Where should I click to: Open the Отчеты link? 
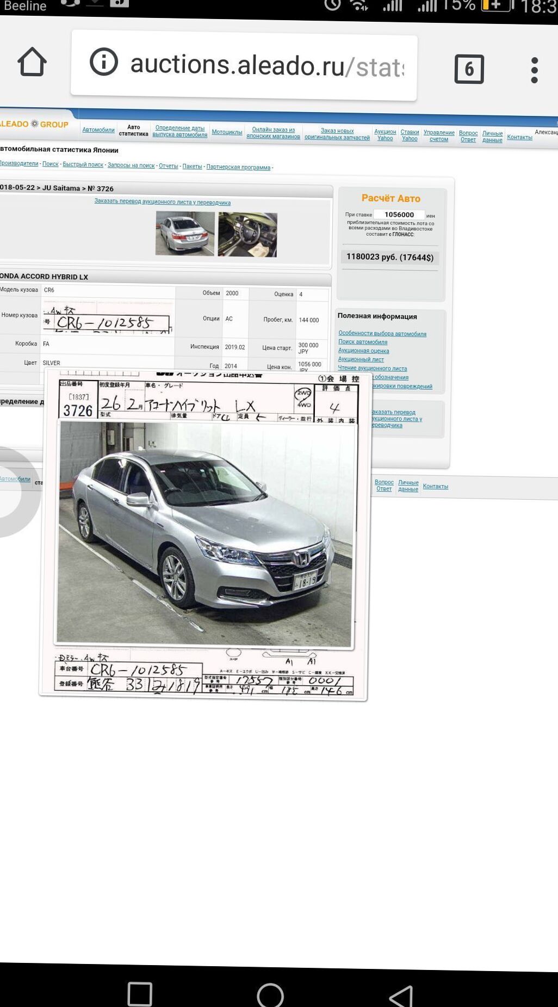click(169, 166)
